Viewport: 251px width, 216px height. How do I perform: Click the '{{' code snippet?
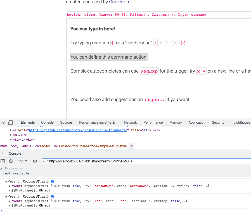tap(183, 43)
